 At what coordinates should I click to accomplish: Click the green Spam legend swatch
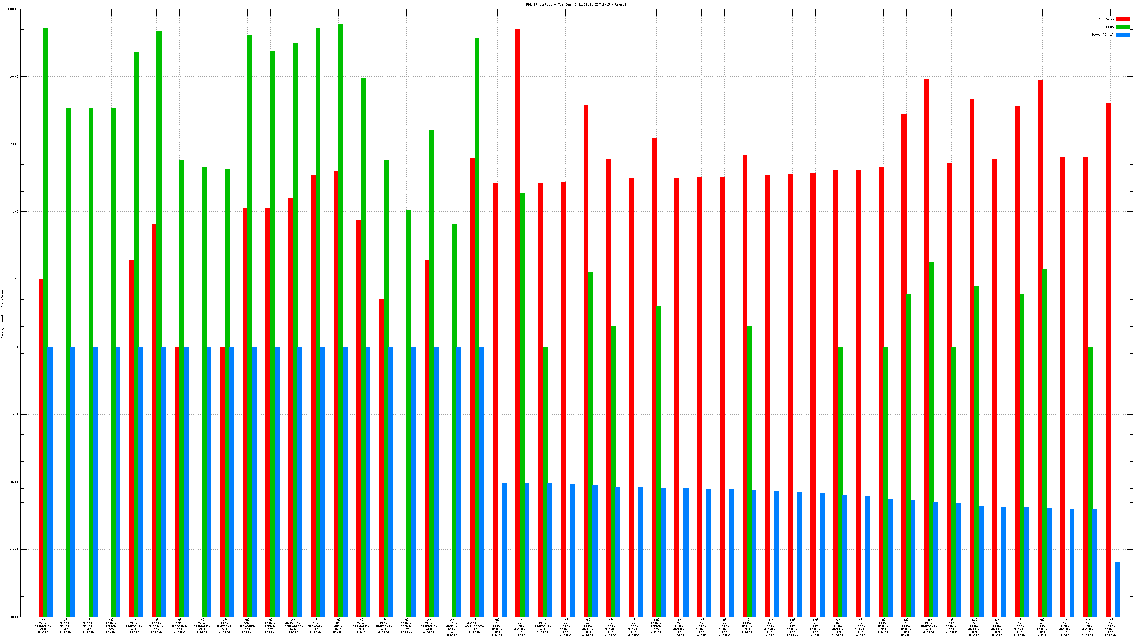pyautogui.click(x=1122, y=27)
